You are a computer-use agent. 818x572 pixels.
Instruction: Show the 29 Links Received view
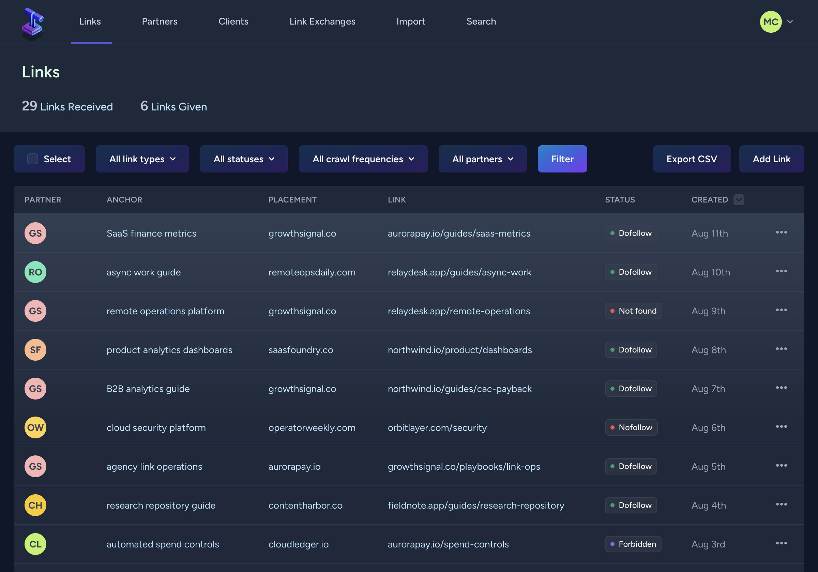point(67,106)
